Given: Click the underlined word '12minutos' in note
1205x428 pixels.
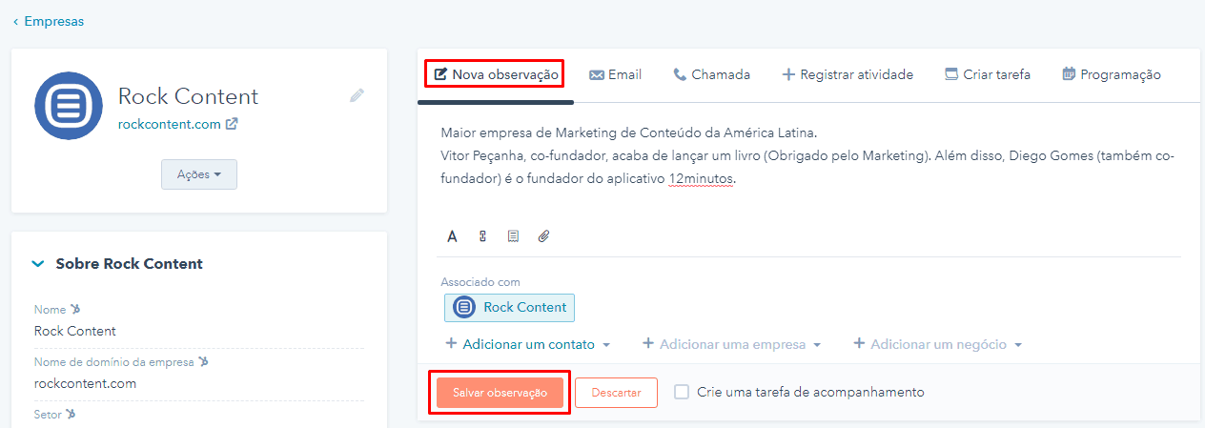Looking at the screenshot, I should [701, 178].
